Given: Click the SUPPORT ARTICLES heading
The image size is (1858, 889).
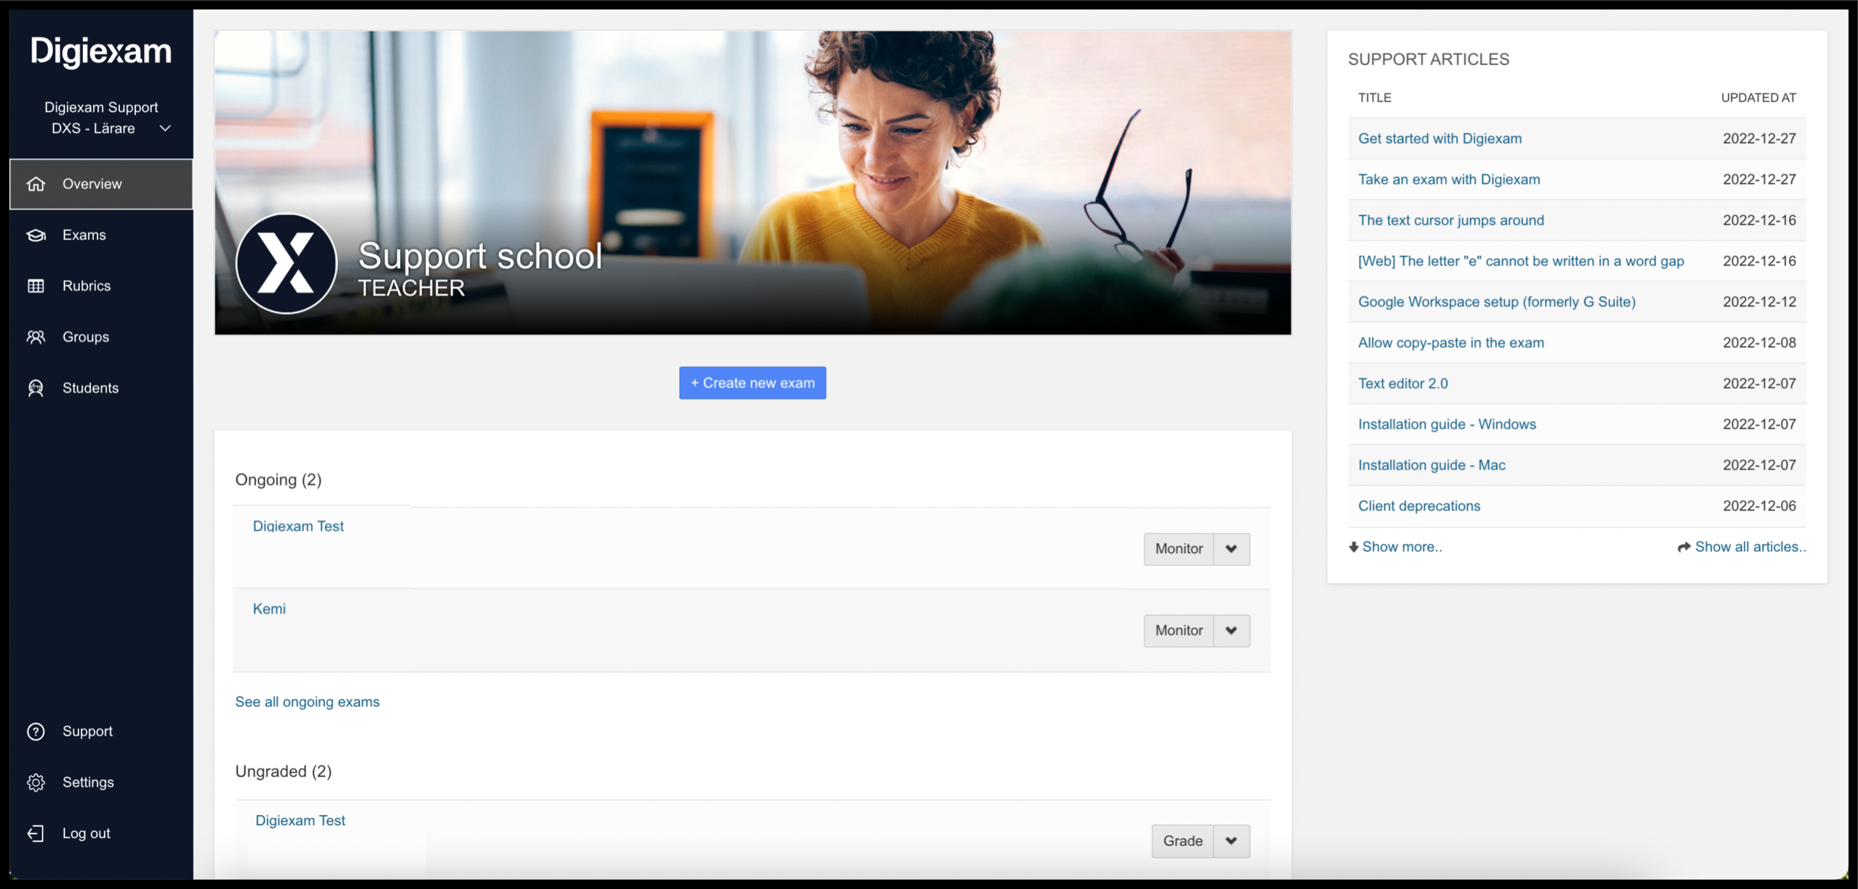Looking at the screenshot, I should [1428, 59].
